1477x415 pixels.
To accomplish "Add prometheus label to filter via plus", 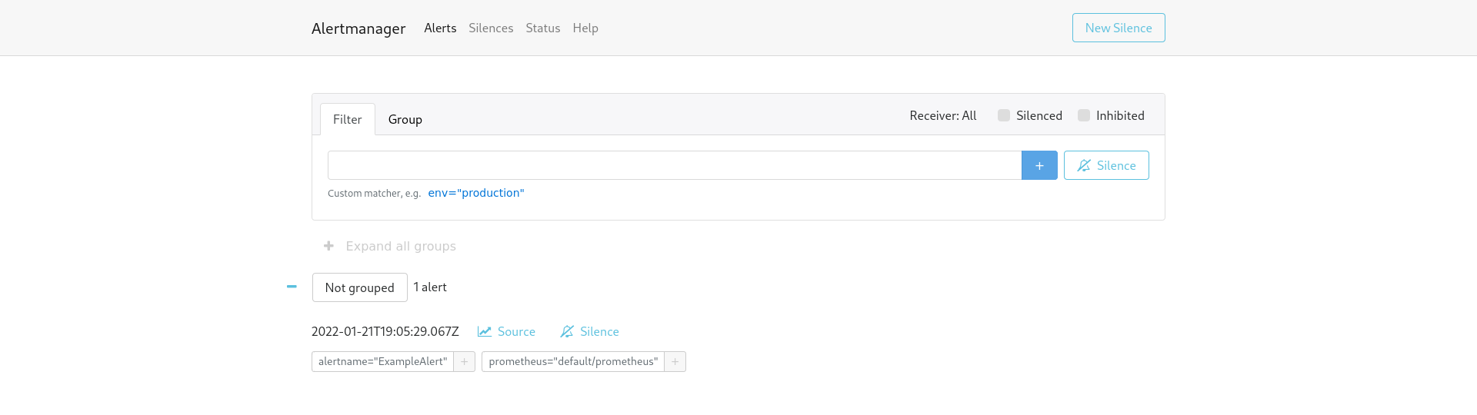I will tap(675, 361).
